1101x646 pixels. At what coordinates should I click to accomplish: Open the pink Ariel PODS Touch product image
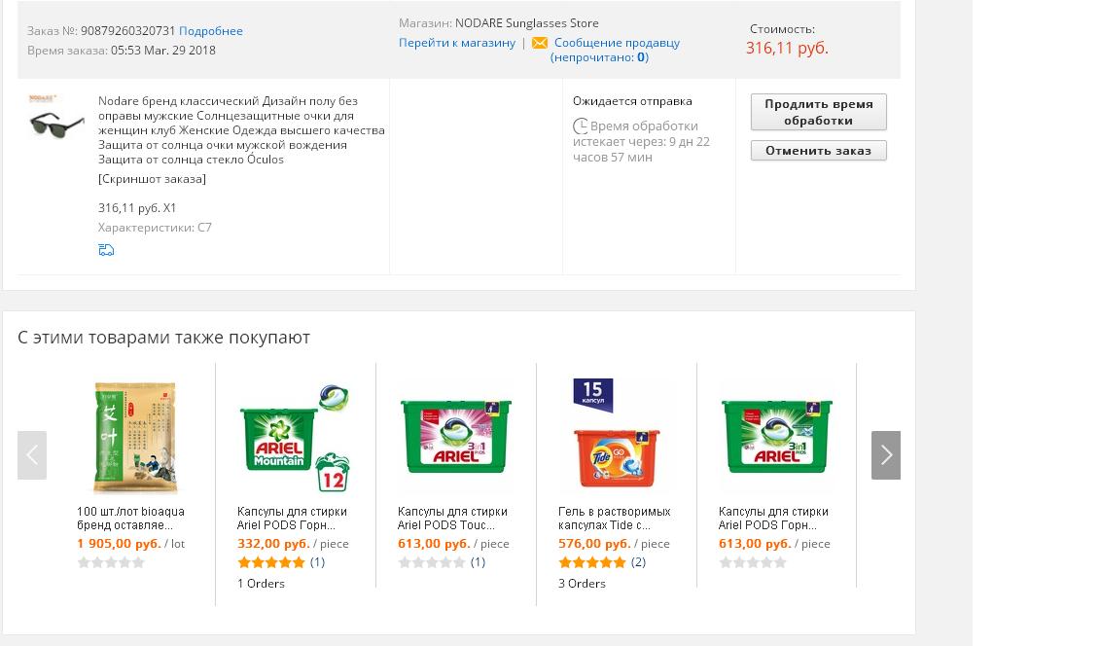point(455,437)
